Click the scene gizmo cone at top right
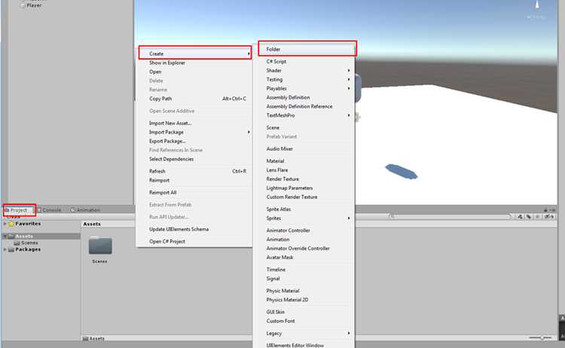This screenshot has height=348, width=565. (x=537, y=5)
